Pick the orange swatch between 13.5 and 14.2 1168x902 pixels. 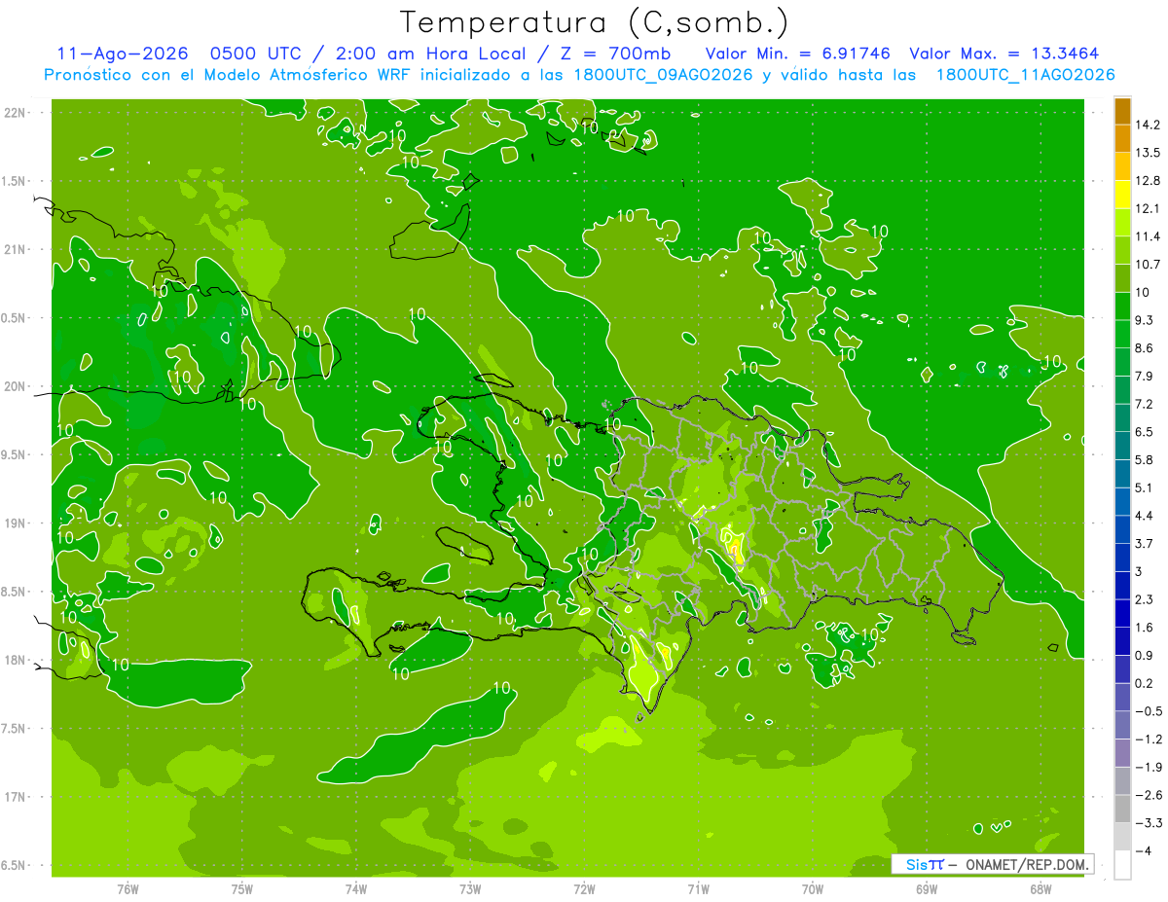(1122, 138)
